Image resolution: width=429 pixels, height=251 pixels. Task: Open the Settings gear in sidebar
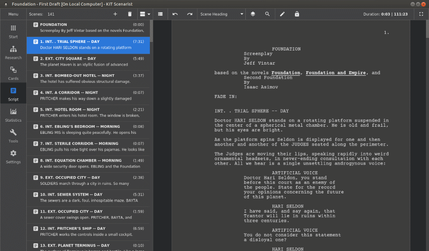coord(13,156)
